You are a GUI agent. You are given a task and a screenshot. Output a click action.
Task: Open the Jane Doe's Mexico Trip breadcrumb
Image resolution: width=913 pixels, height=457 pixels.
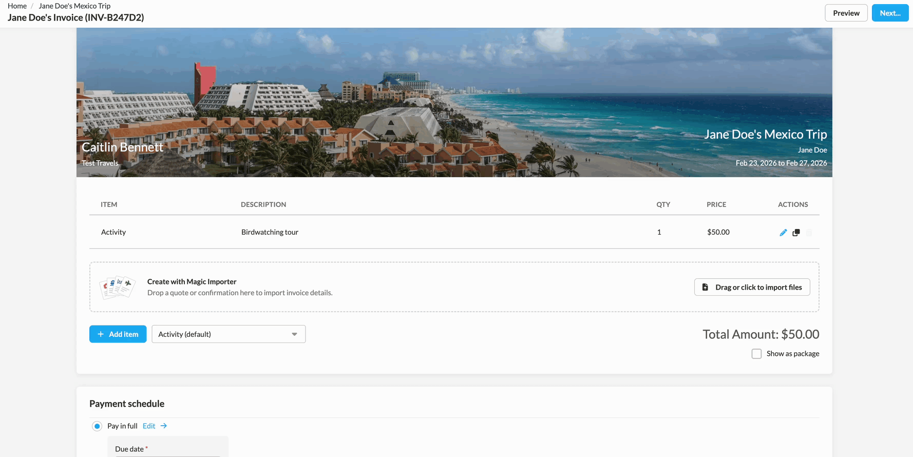tap(74, 6)
